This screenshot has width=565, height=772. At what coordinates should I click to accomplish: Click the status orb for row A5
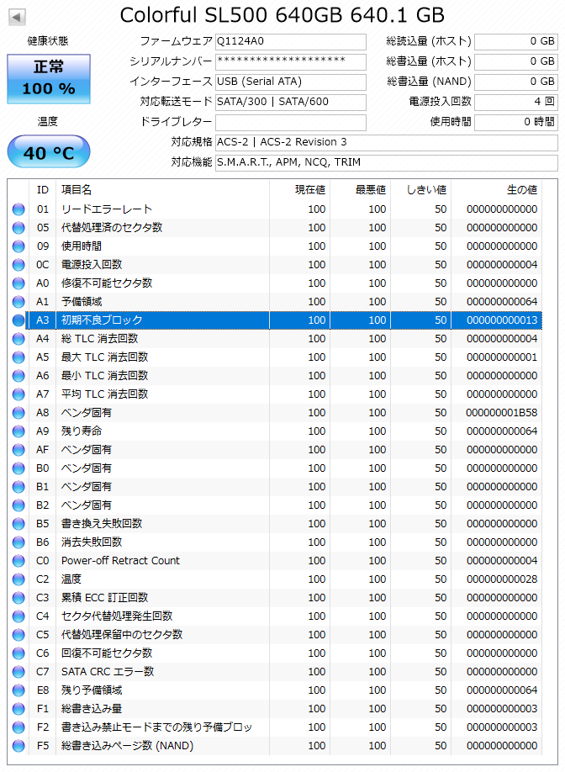pyautogui.click(x=18, y=357)
